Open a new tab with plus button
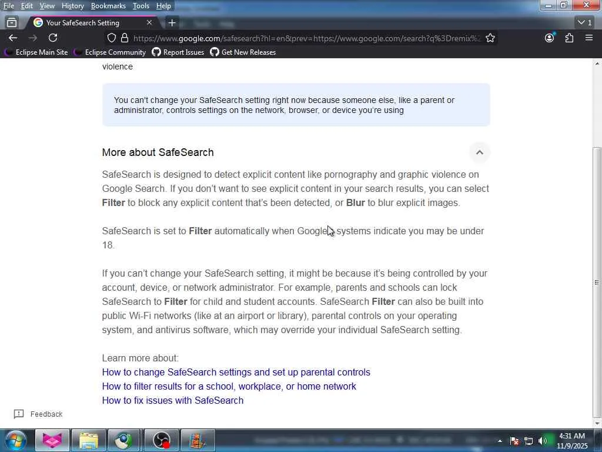Screen dimensions: 602x452 coord(172,23)
